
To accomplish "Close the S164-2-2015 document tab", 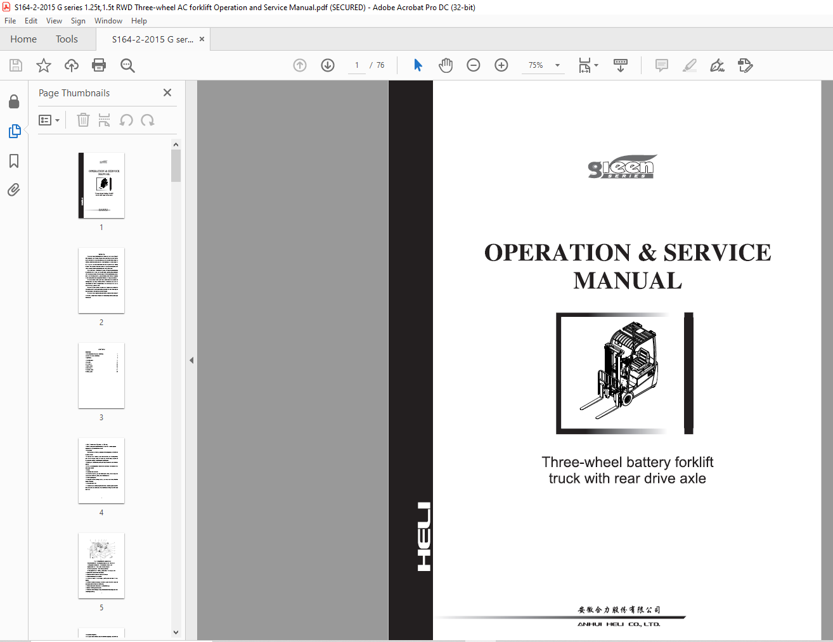I will (202, 39).
